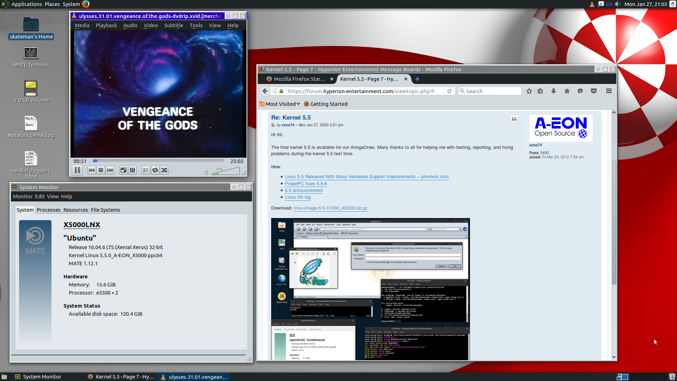Switch to Processes tab in System Monitor
The height and width of the screenshot is (381, 677).
tap(49, 210)
